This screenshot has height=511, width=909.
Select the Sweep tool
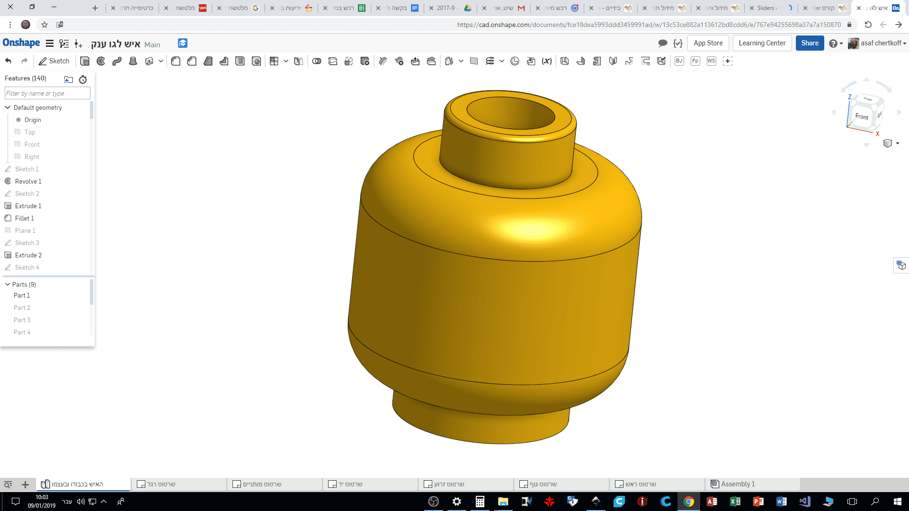click(117, 61)
